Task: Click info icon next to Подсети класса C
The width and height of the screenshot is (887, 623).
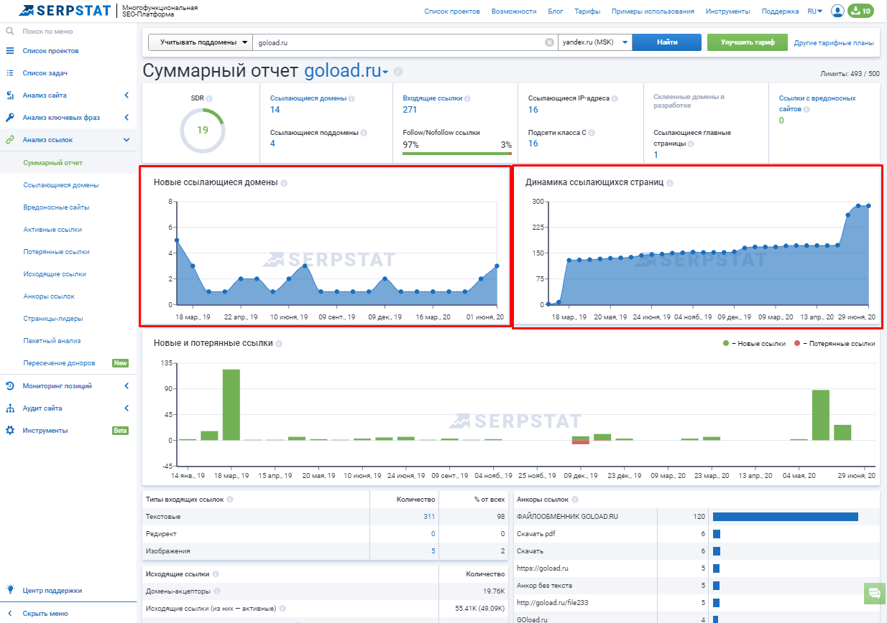Action: 592,133
